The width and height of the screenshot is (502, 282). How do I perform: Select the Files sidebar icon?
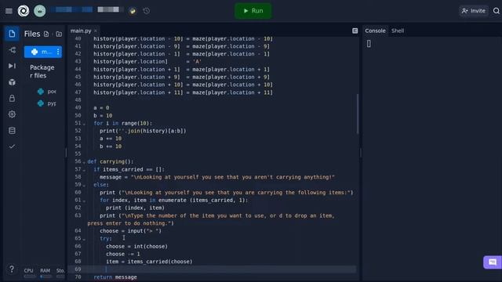(x=12, y=34)
